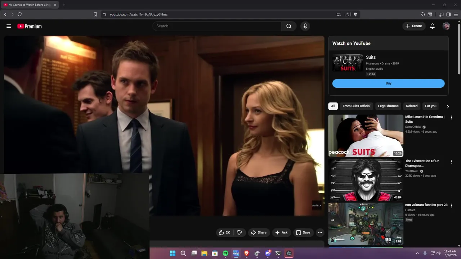Select the All filter chip
The width and height of the screenshot is (461, 259).
(333, 106)
